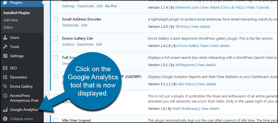
Task: Open Users via its person icon
Action: coord(5,38)
